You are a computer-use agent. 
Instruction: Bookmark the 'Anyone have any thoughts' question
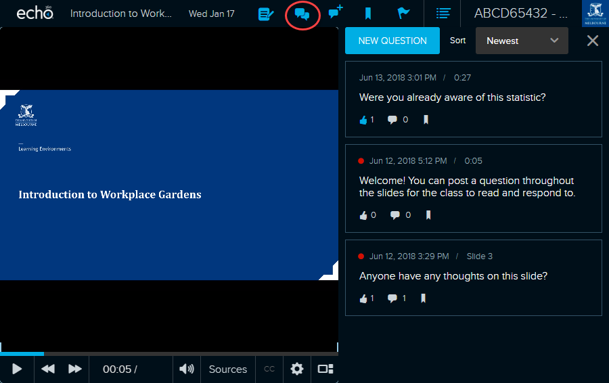coord(424,298)
